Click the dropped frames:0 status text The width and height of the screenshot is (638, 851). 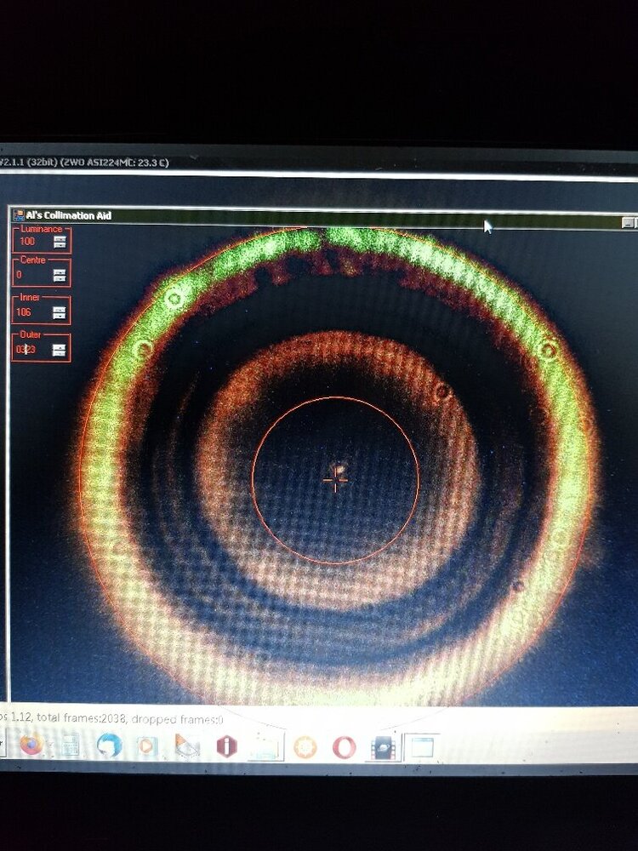(x=178, y=720)
